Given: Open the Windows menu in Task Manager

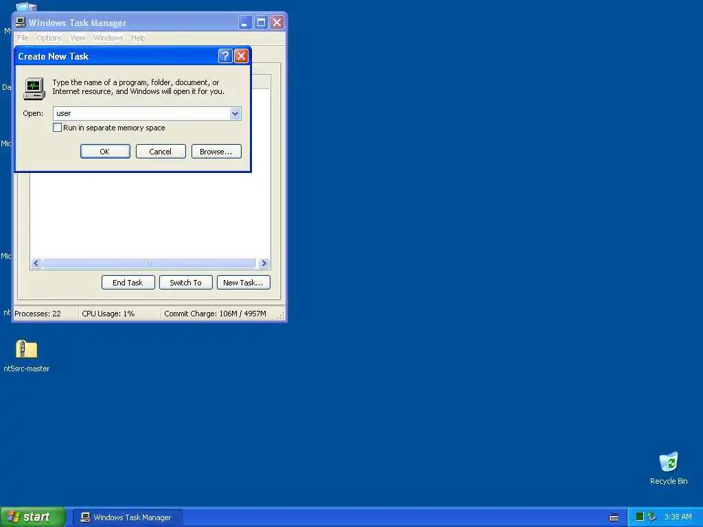Looking at the screenshot, I should [108, 38].
